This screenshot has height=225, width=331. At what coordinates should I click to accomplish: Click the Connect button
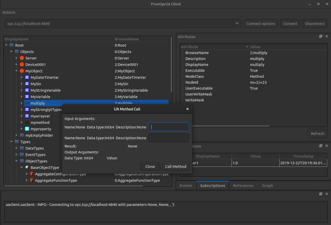tap(290, 23)
